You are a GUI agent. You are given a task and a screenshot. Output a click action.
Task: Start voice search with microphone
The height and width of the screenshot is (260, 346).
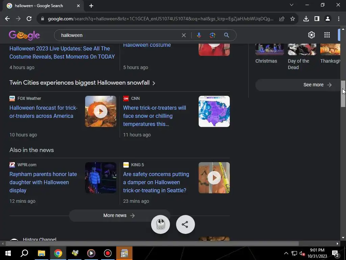[199, 35]
